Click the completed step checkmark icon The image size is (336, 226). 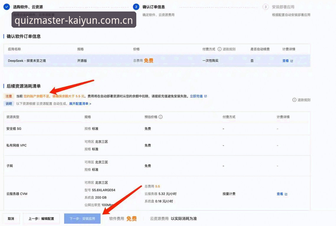pos(7,7)
